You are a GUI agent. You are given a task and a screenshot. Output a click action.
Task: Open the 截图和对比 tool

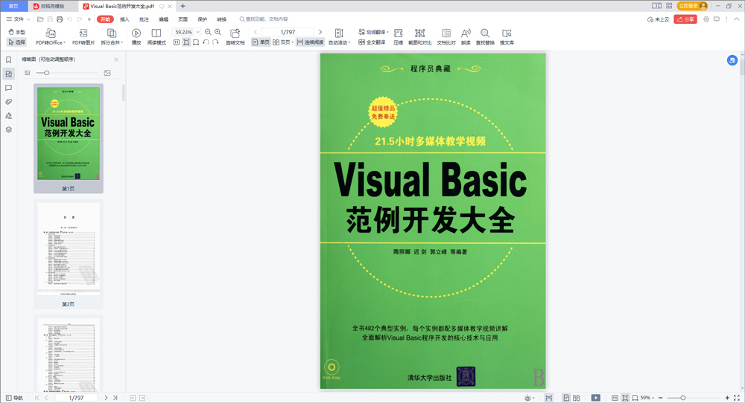pyautogui.click(x=419, y=33)
